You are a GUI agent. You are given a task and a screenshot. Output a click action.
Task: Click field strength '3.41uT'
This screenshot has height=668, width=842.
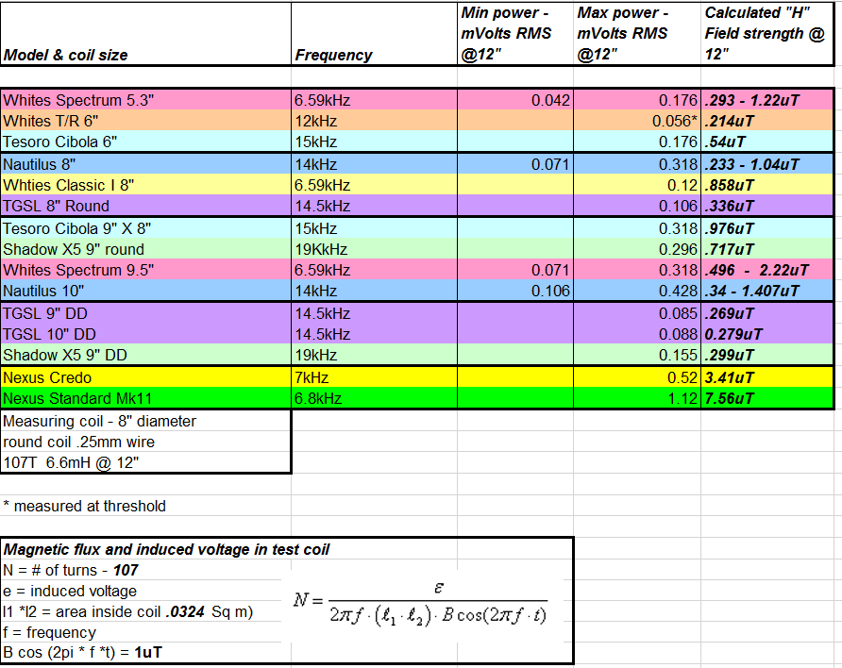(767, 377)
